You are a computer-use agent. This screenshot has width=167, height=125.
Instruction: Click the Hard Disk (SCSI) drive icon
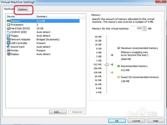[x=9, y=28]
